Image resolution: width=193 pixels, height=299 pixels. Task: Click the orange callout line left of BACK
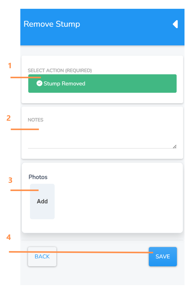(x=18, y=252)
